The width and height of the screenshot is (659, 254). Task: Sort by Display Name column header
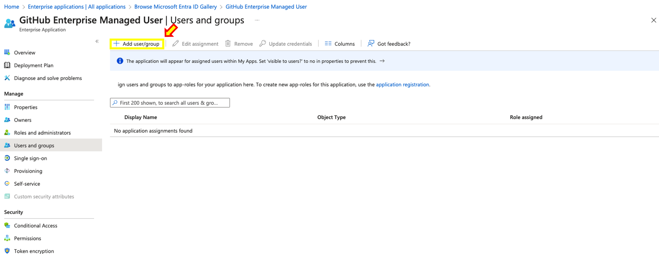pyautogui.click(x=141, y=117)
